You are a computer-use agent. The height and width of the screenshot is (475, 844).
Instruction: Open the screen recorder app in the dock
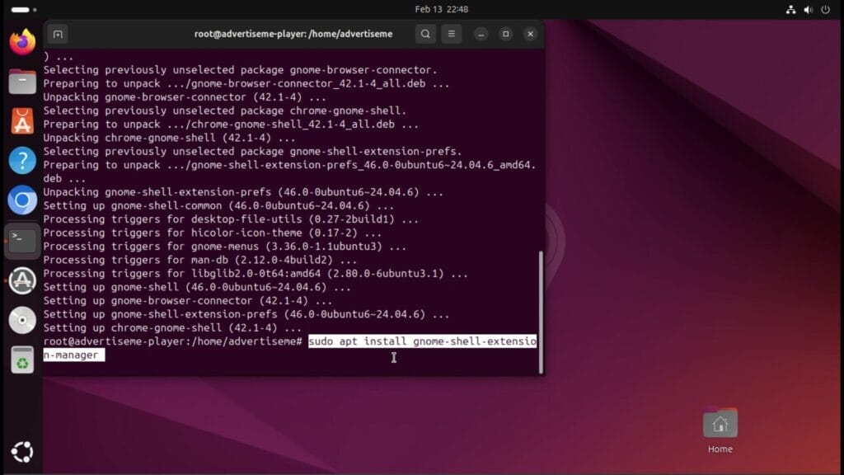21,280
